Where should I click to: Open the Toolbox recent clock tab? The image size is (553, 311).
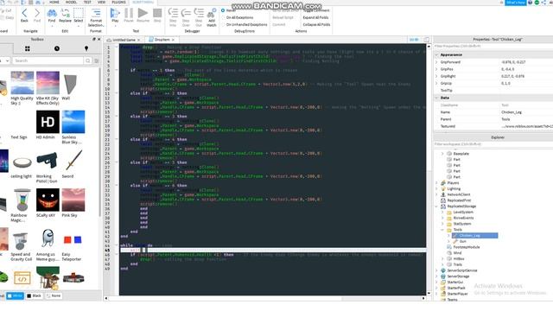pyautogui.click(x=57, y=48)
